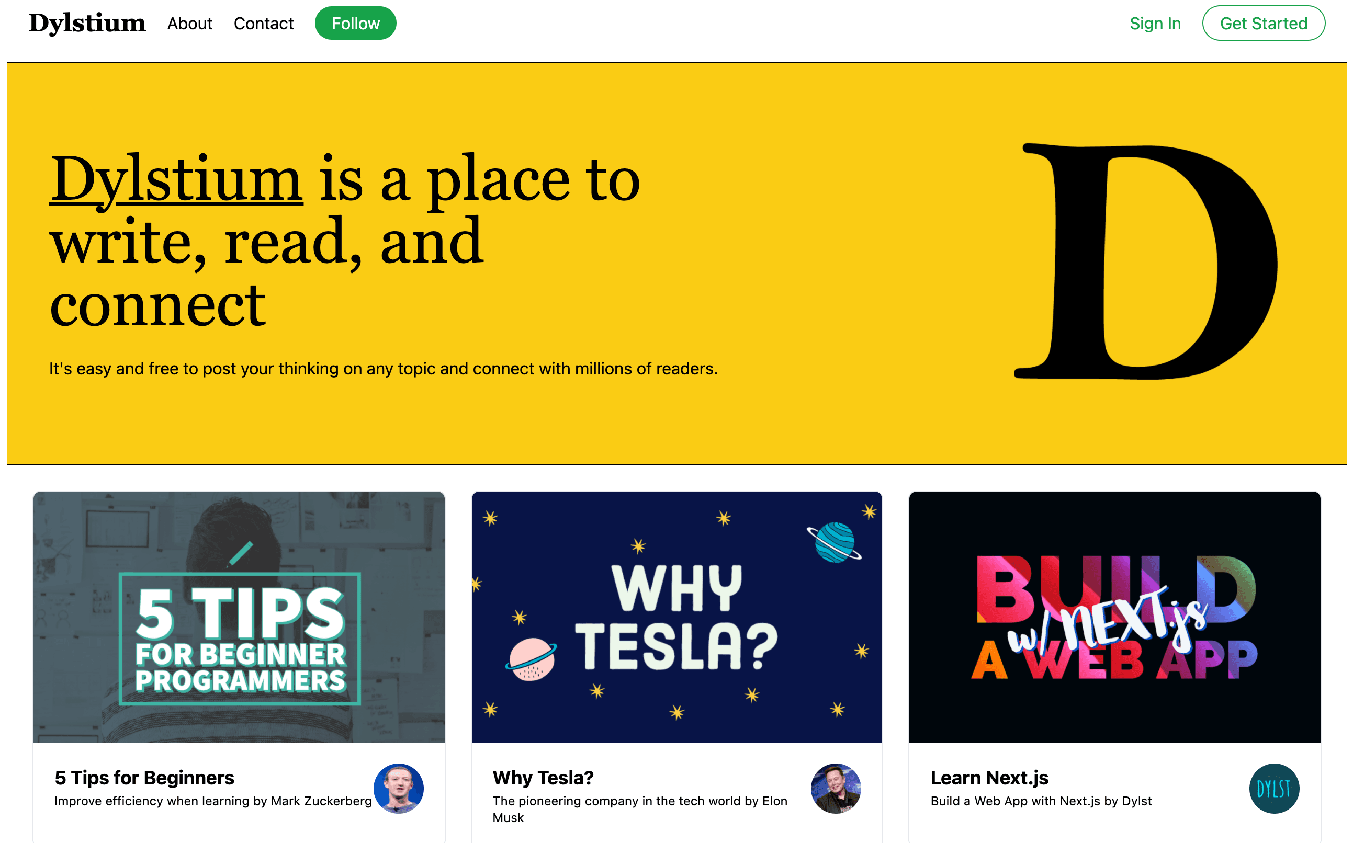The width and height of the screenshot is (1353, 843).
Task: Click the green Follow button
Action: [x=355, y=24]
